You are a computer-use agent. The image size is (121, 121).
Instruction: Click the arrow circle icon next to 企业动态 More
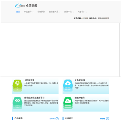click(108, 119)
